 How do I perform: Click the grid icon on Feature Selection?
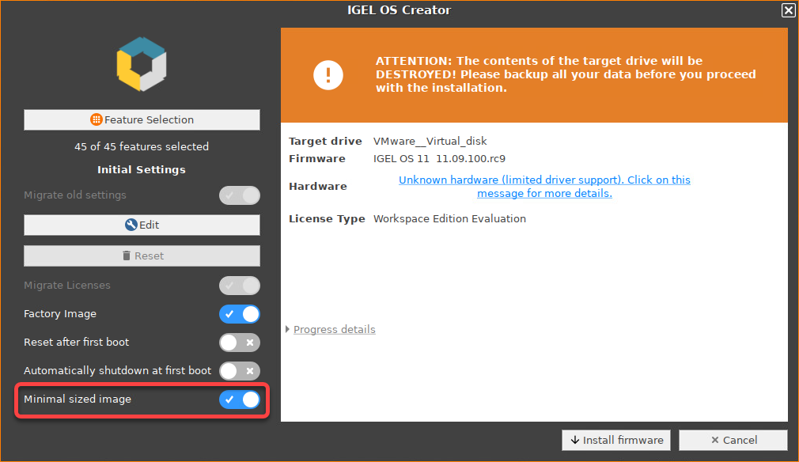[96, 120]
